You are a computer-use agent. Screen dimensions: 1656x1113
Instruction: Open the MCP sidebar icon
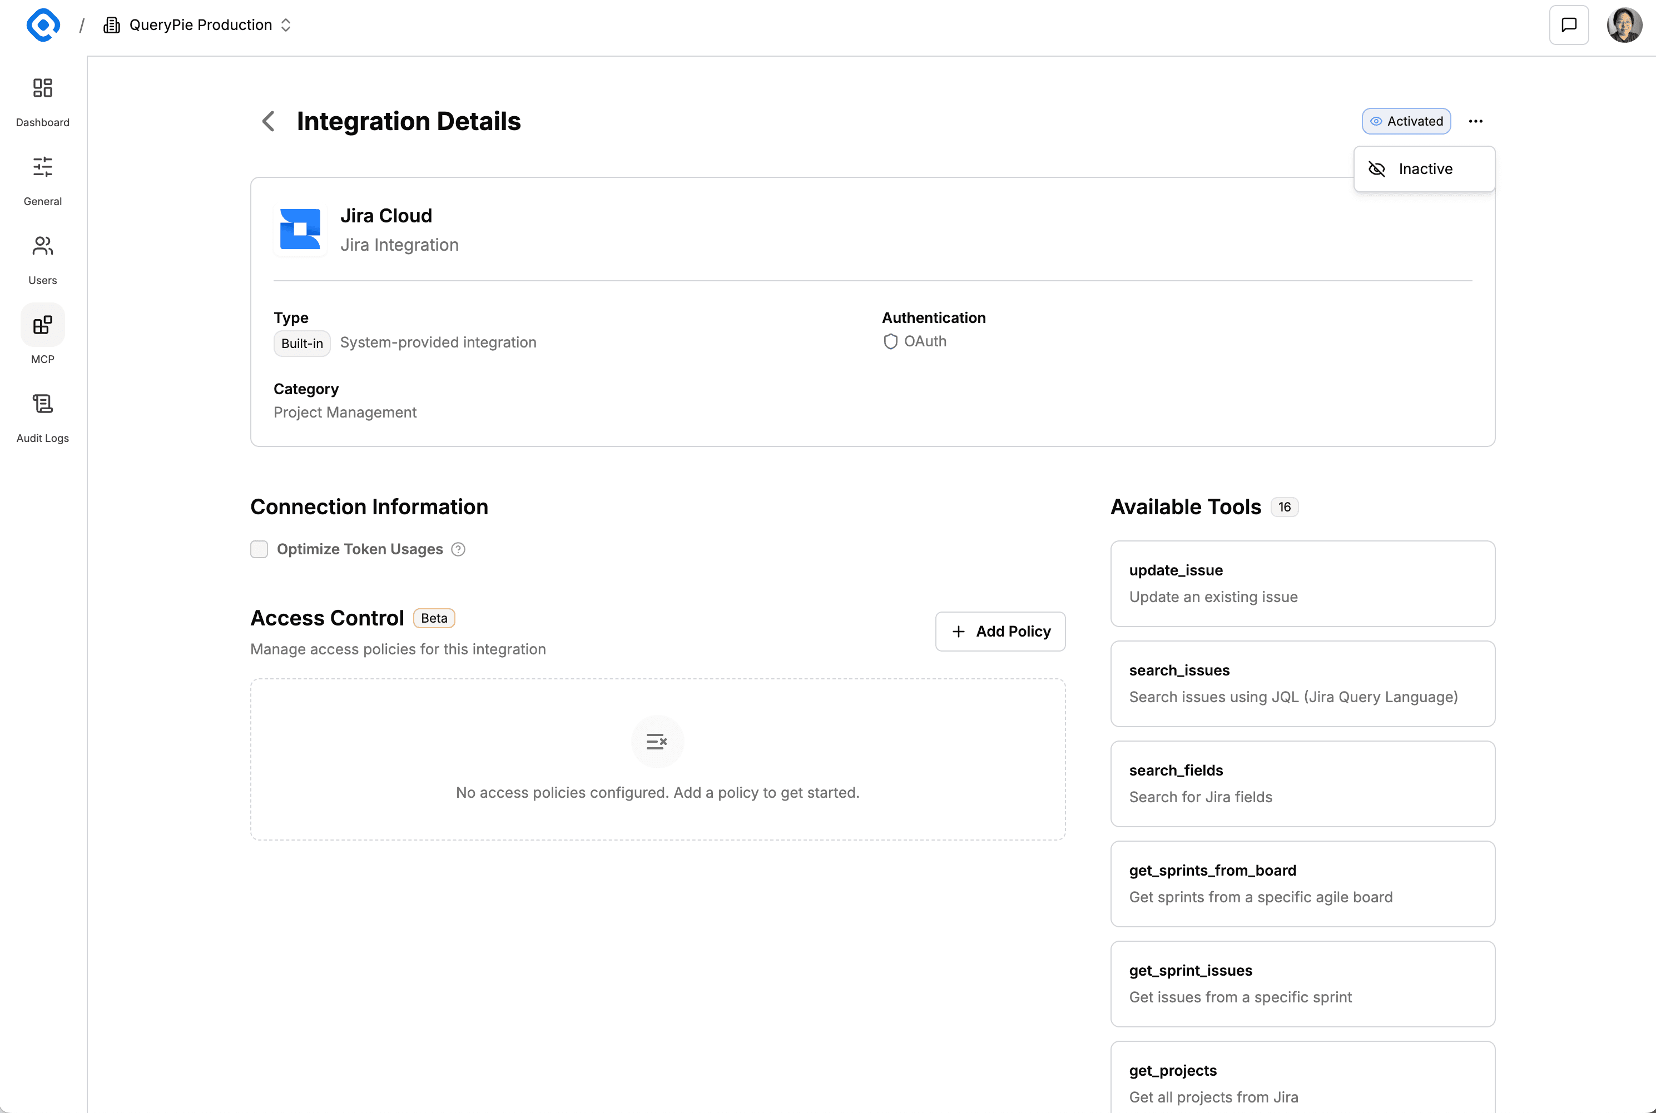coord(43,325)
